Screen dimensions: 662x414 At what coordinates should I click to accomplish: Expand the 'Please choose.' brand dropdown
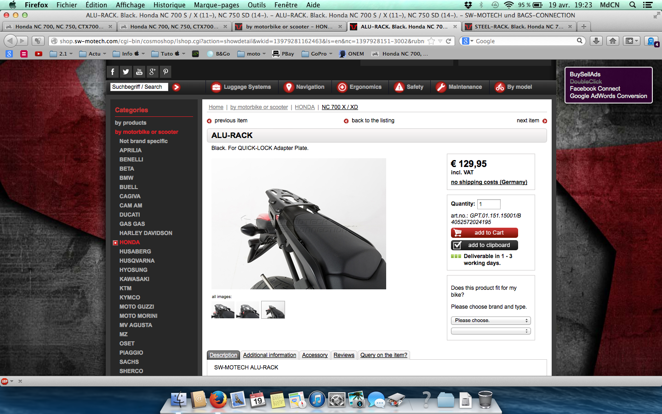(x=491, y=321)
